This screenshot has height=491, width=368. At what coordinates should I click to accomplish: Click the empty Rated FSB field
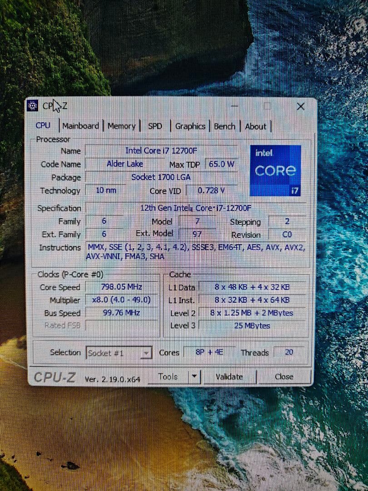(122, 326)
